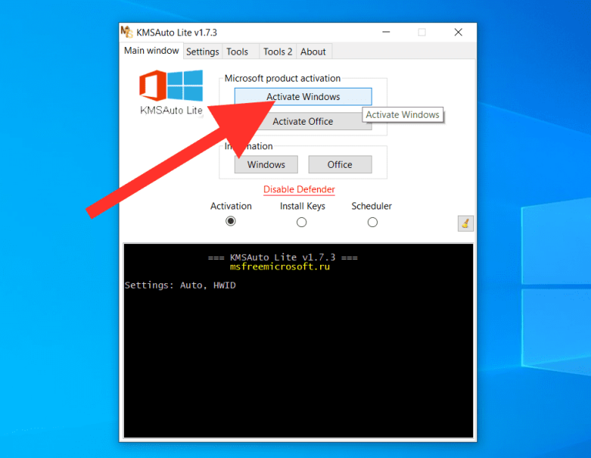
Task: Click the console header '=== KMSAuto Lite v1.7.3 ==='
Action: pyautogui.click(x=282, y=257)
